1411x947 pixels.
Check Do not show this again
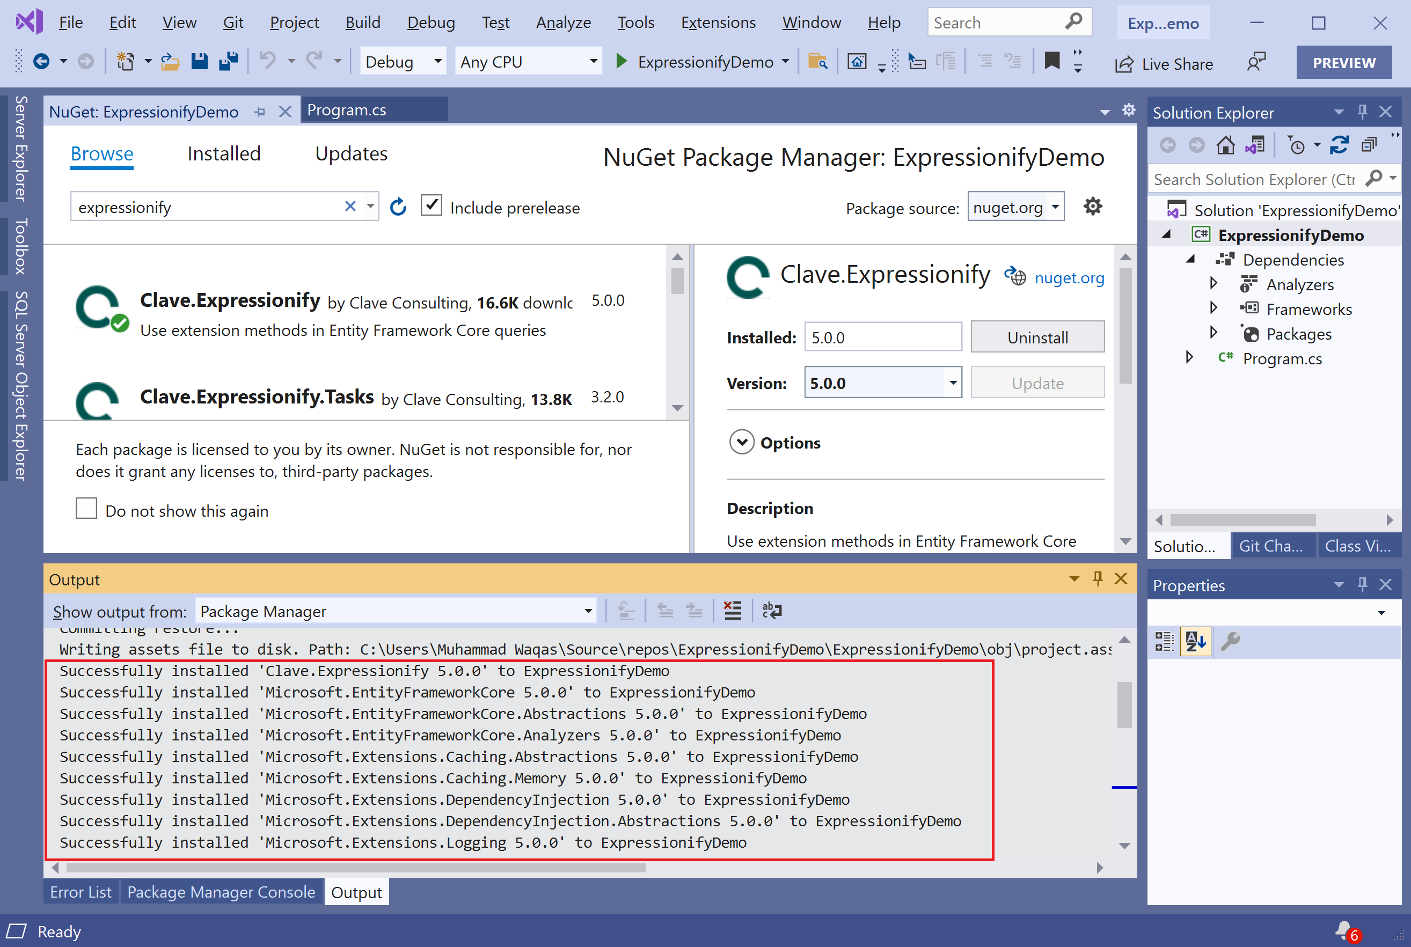(x=86, y=509)
